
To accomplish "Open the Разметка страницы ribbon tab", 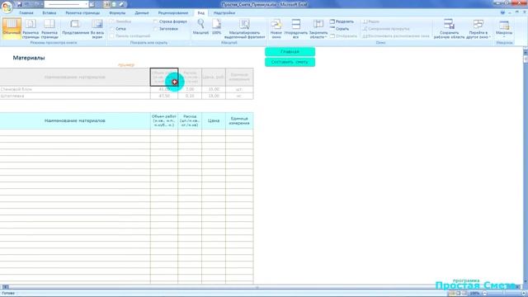I will pyautogui.click(x=82, y=13).
